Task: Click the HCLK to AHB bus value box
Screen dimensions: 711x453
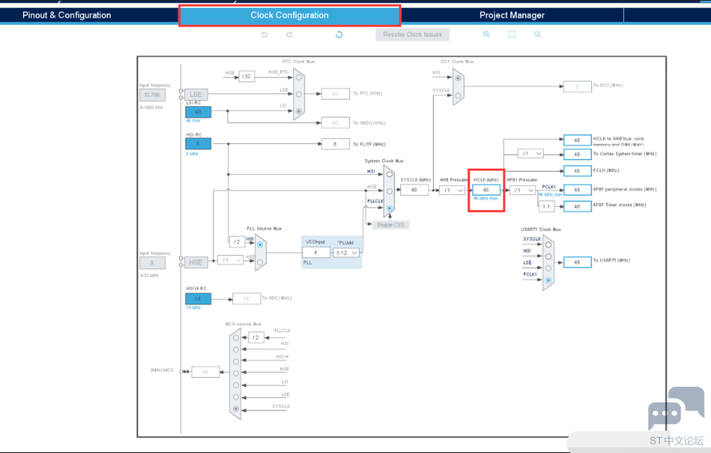Action: 578,140
